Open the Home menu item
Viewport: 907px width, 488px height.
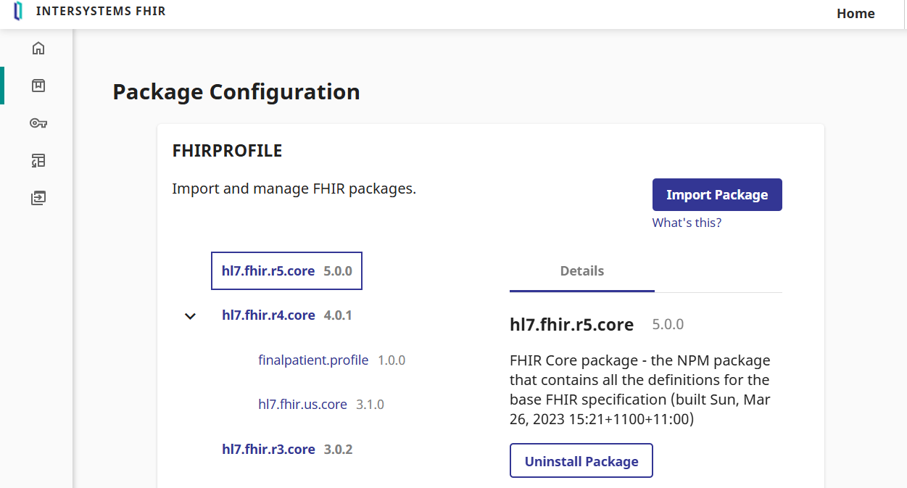(x=855, y=14)
